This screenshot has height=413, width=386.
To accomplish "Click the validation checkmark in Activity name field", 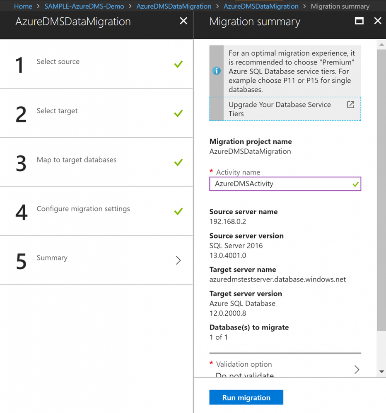I will pyautogui.click(x=355, y=184).
